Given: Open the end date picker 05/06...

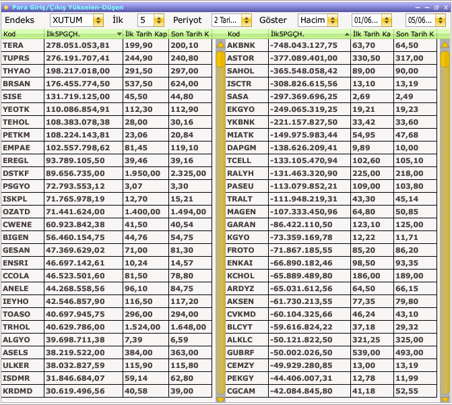Looking at the screenshot, I should (440, 20).
